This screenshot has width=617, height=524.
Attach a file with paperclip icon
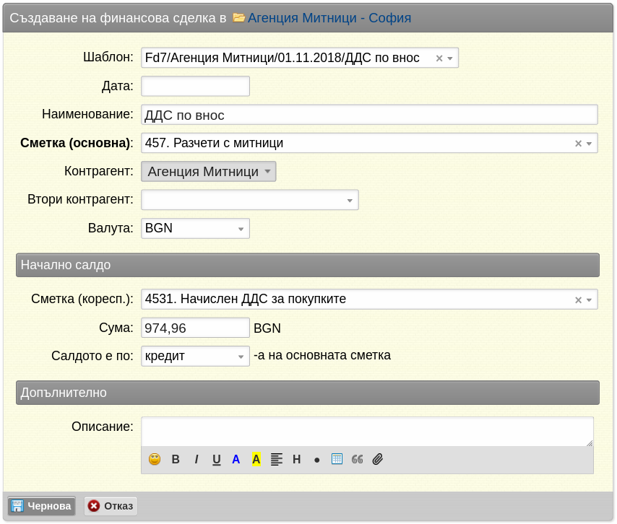pyautogui.click(x=378, y=459)
